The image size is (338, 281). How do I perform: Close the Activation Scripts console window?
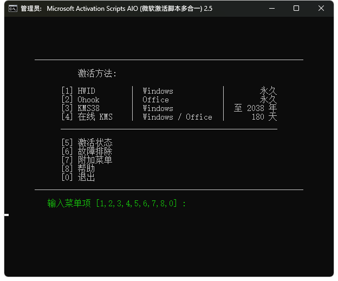point(321,9)
